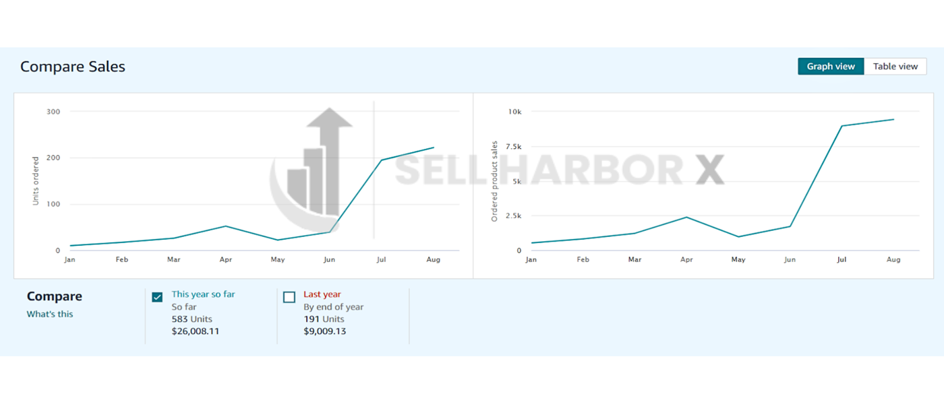The width and height of the screenshot is (944, 404).
Task: Switch to Table view tab
Action: 895,66
